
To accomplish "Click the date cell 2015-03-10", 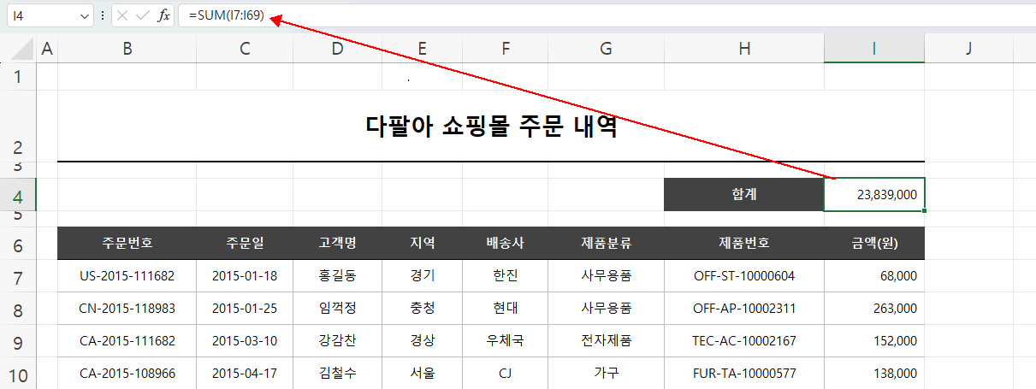I will 245,341.
